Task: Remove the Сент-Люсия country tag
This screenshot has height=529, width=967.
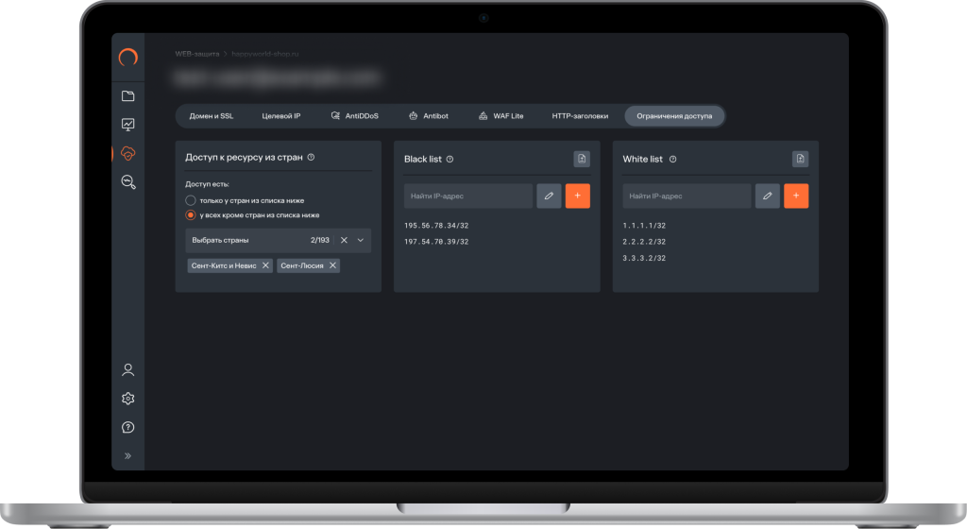Action: tap(333, 265)
